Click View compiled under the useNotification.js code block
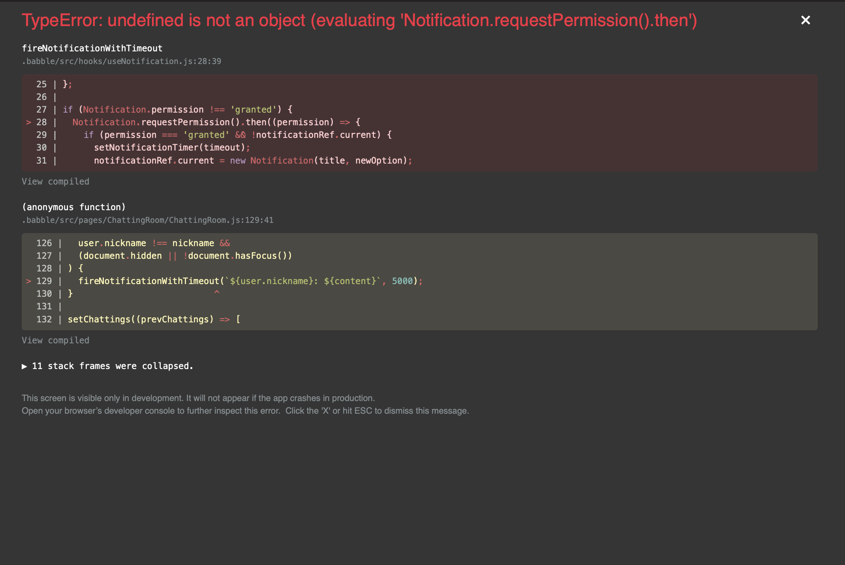The image size is (845, 565). coord(55,181)
